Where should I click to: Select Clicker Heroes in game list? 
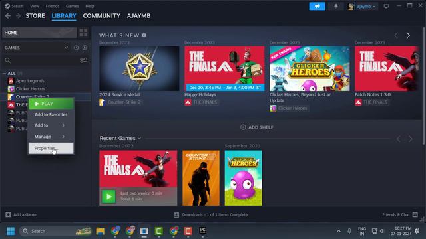31,88
